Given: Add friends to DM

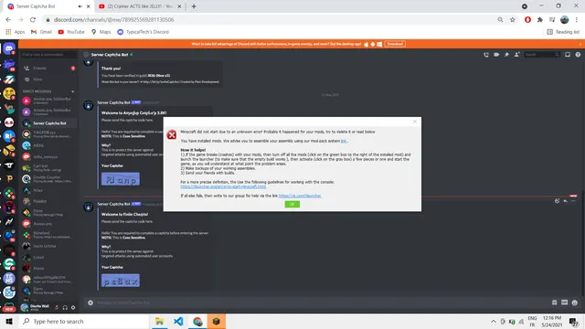Looking at the screenshot, I should point(516,55).
